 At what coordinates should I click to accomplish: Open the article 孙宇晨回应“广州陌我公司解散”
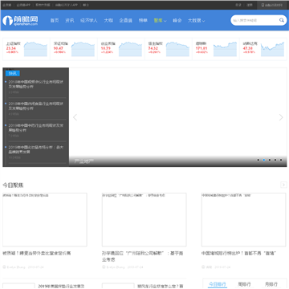[x=143, y=256]
